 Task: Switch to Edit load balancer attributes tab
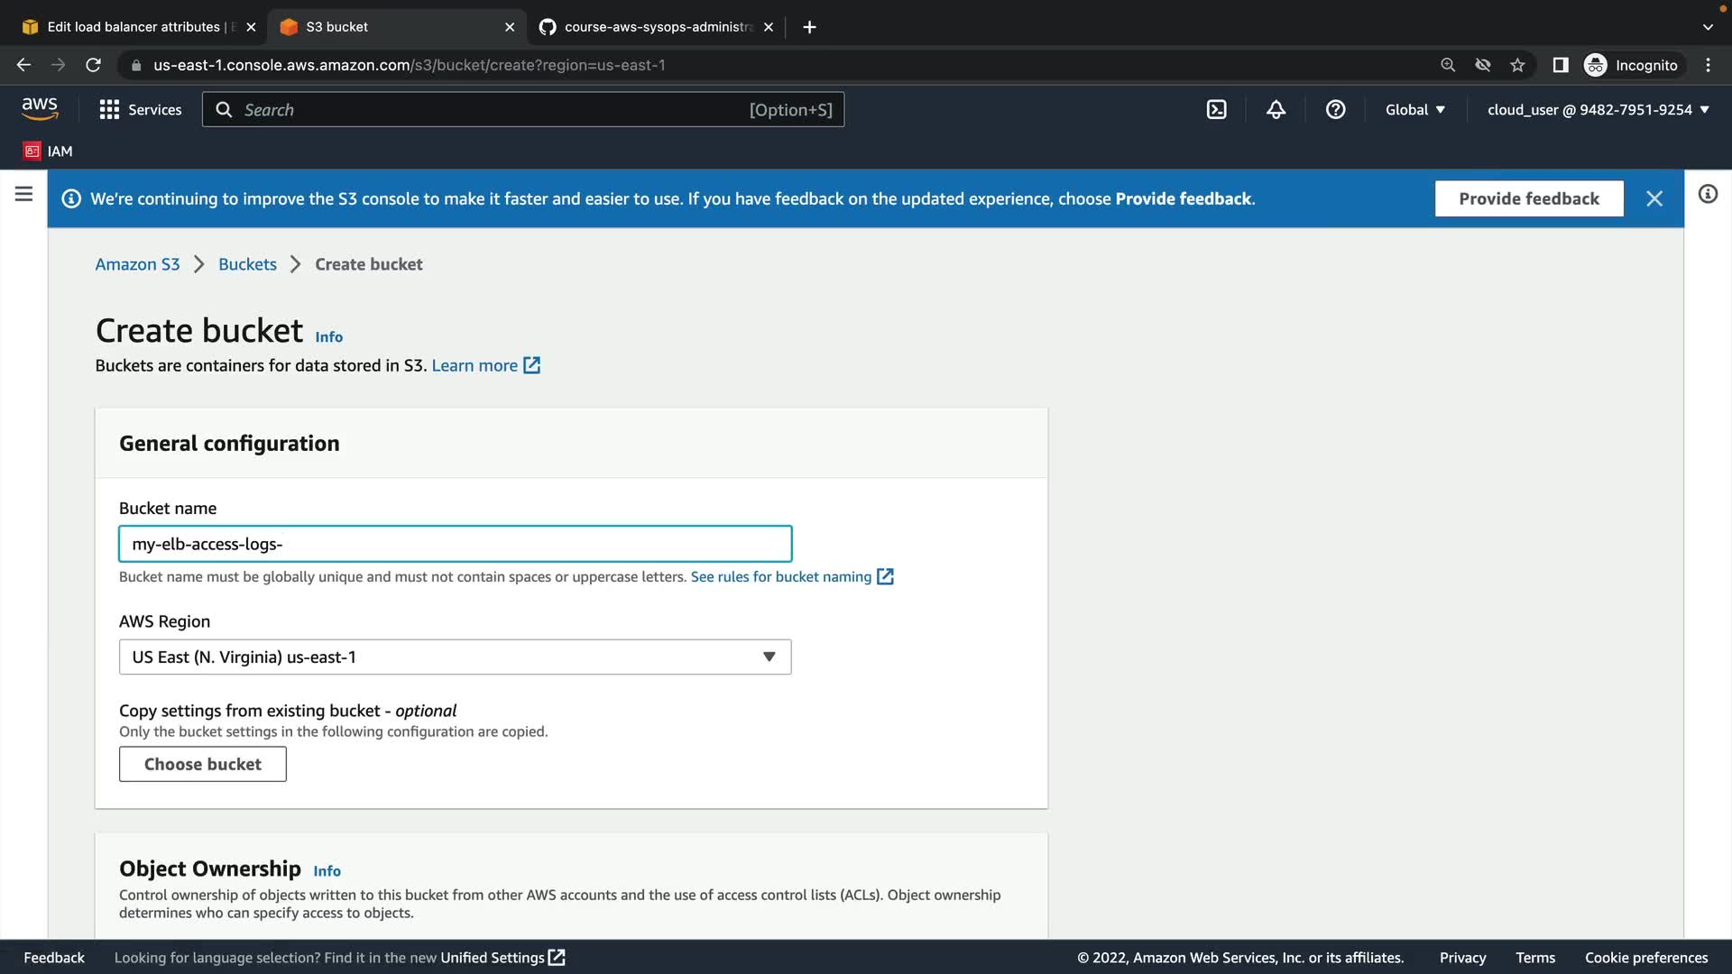click(x=133, y=27)
